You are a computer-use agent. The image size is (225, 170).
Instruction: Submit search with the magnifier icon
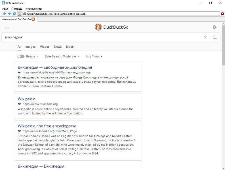point(215,37)
